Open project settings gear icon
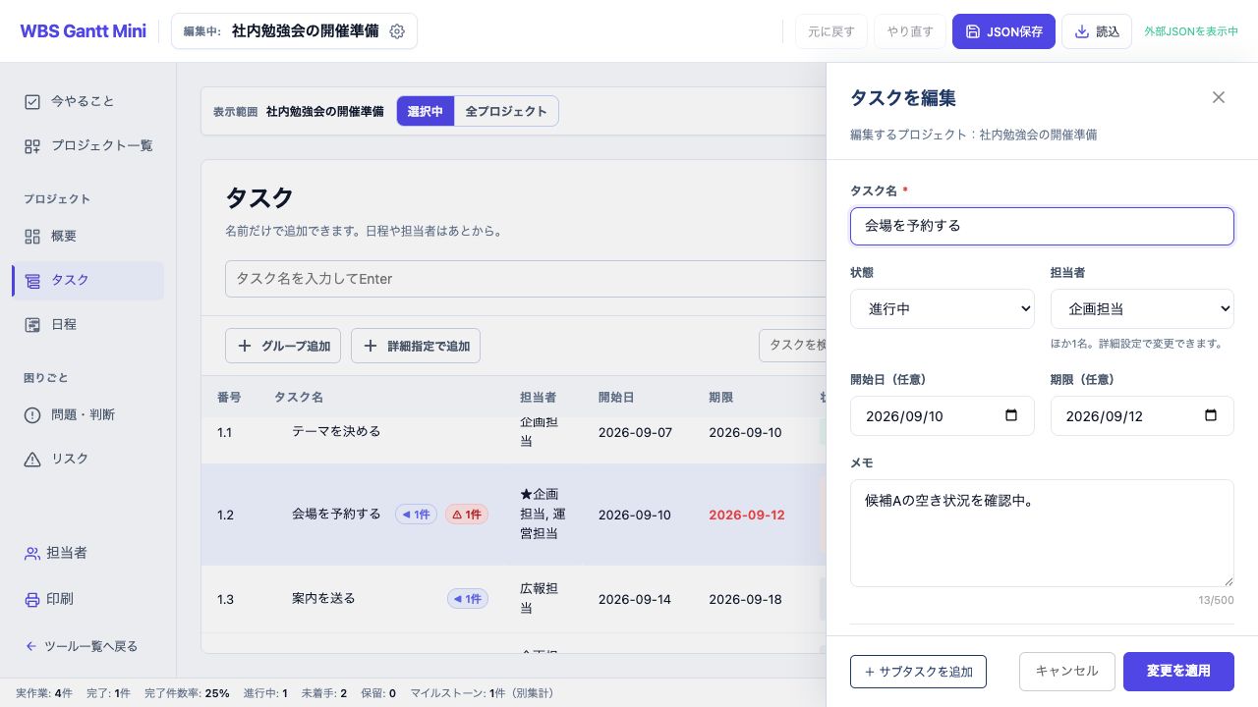 coord(397,31)
